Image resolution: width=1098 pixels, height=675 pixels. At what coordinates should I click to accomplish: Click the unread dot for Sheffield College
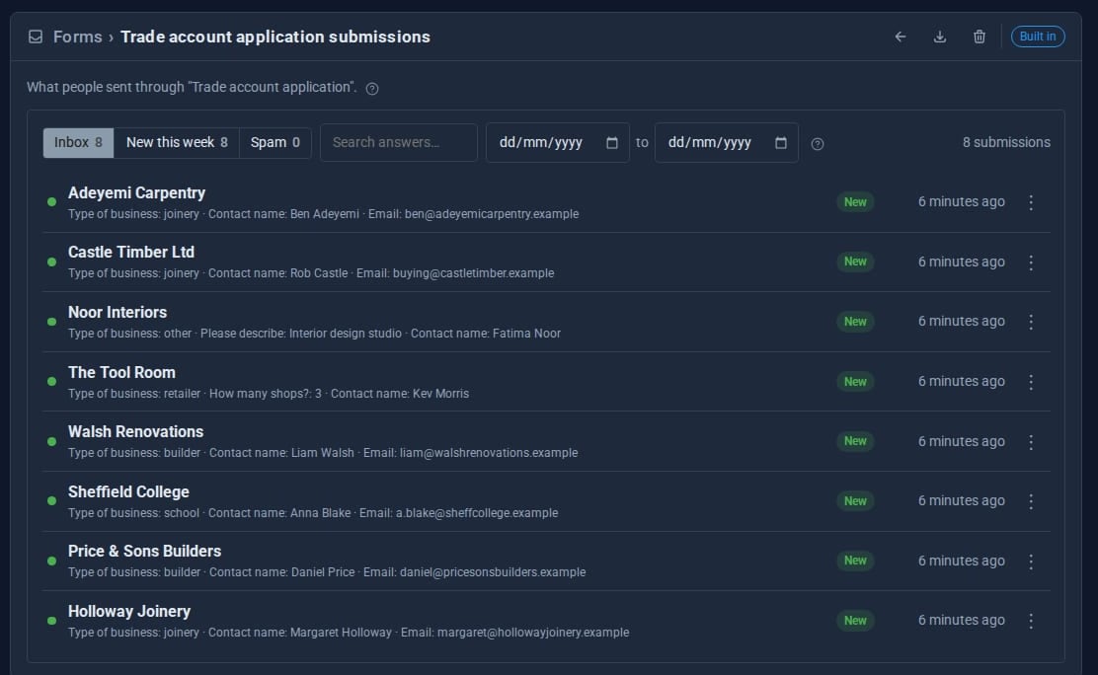51,500
